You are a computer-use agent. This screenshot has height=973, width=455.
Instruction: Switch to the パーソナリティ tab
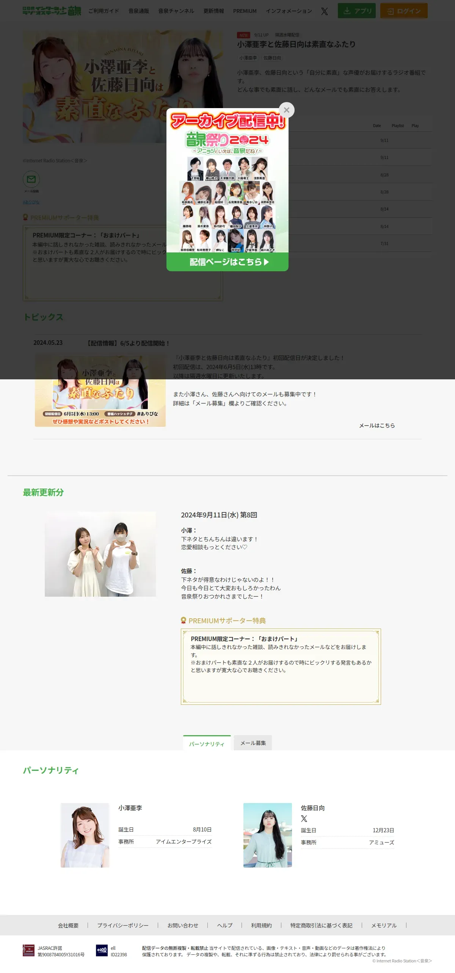207,743
